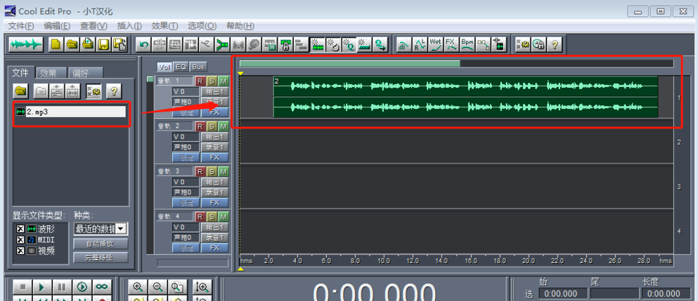Save session with floppy disk icon
Image resolution: width=698 pixels, height=301 pixels.
(104, 44)
